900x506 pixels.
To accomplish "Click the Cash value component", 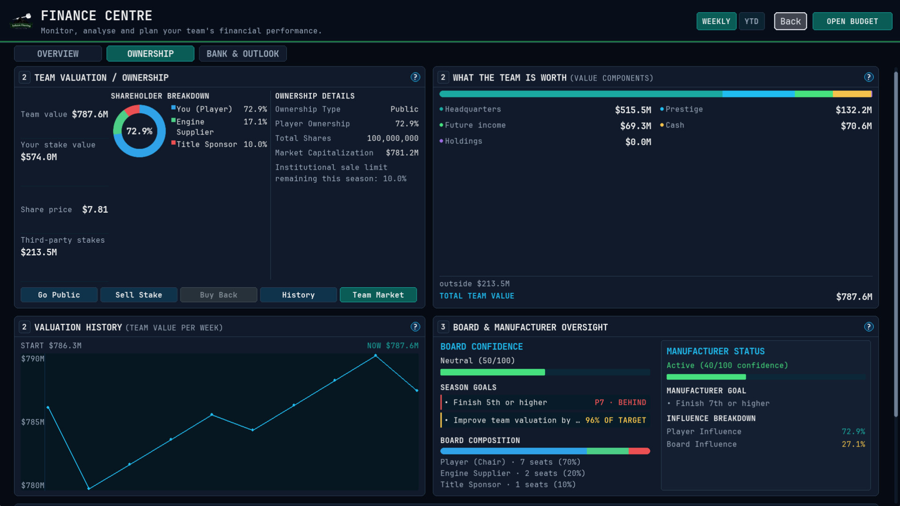I will click(x=766, y=126).
